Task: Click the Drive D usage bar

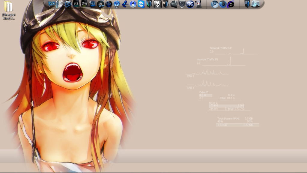Action: pos(206,96)
